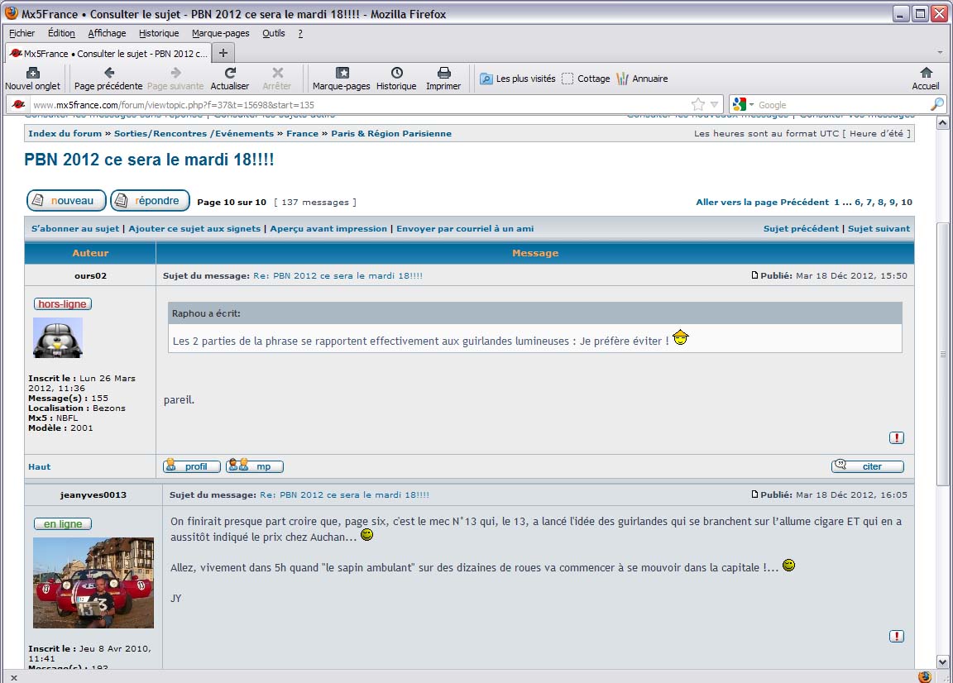
Task: Open the Marque-pages toolbar button
Action: (x=342, y=79)
